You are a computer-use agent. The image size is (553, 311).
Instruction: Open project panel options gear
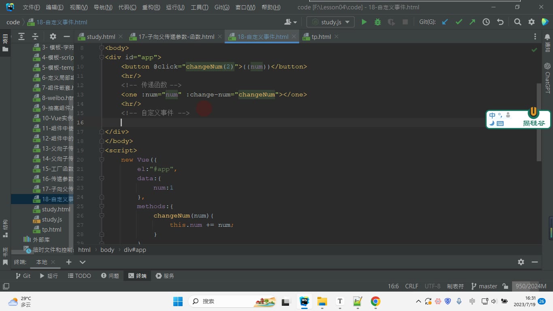point(53,36)
